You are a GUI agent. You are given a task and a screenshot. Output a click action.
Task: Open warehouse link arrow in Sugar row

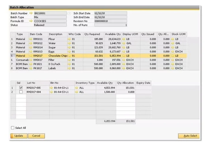click(x=69, y=47)
